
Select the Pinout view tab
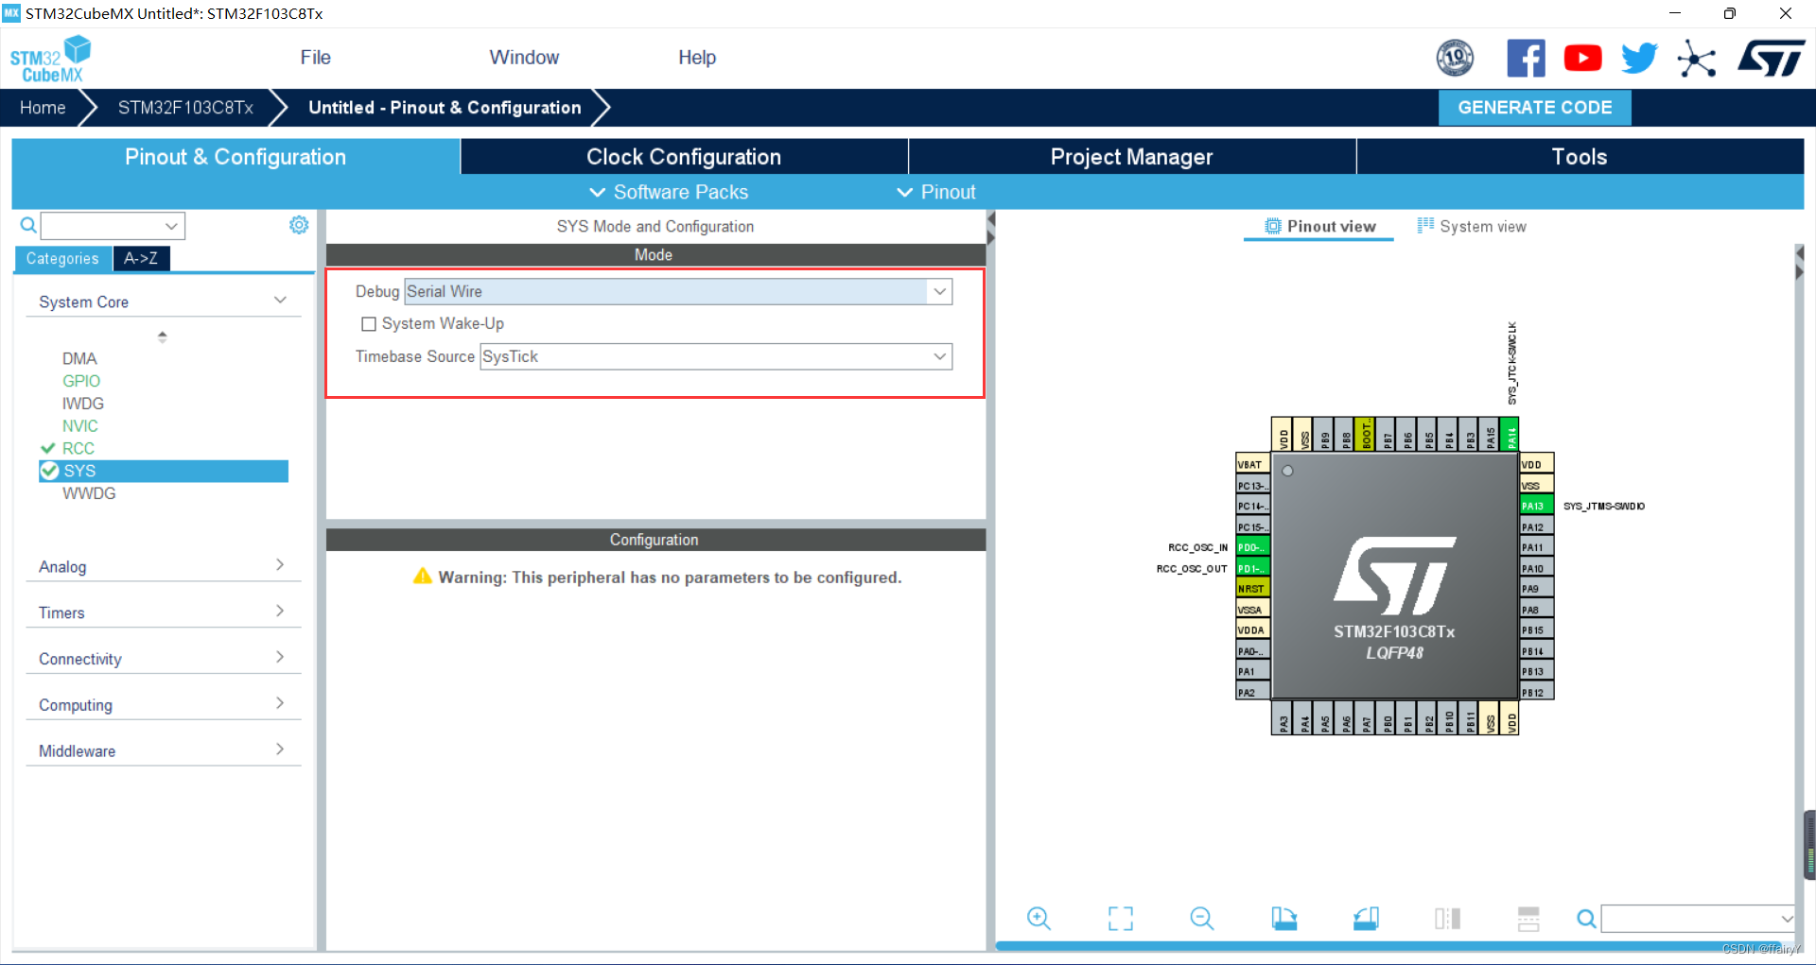point(1319,226)
